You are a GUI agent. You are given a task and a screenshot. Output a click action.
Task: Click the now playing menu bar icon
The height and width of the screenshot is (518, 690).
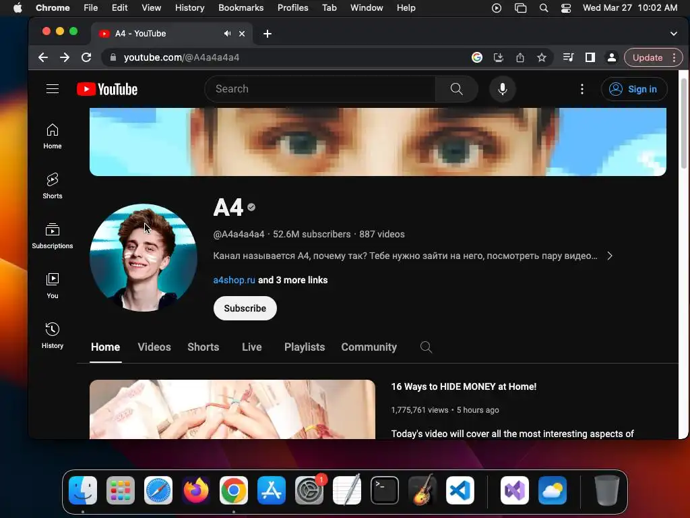(497, 8)
